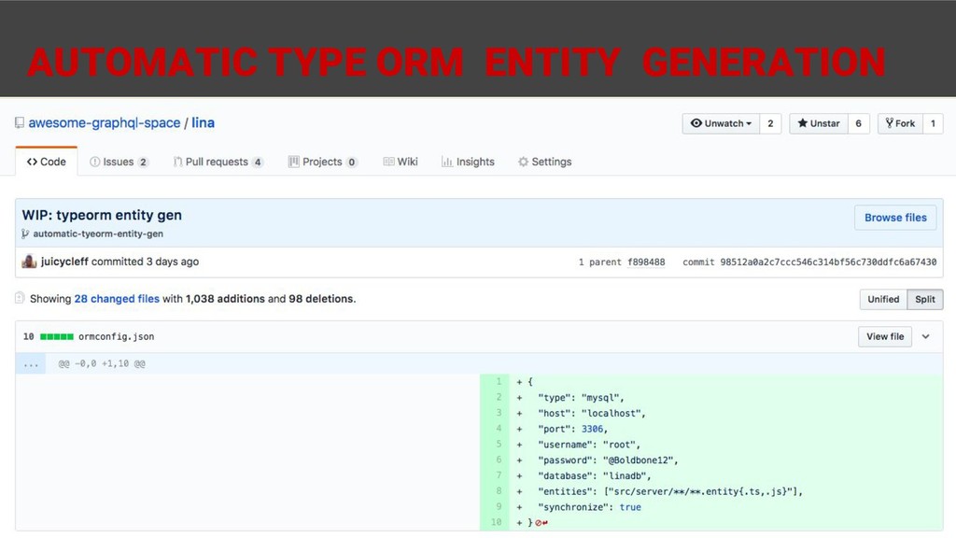Expand the hidden lines ellipsis in diff

click(x=31, y=363)
